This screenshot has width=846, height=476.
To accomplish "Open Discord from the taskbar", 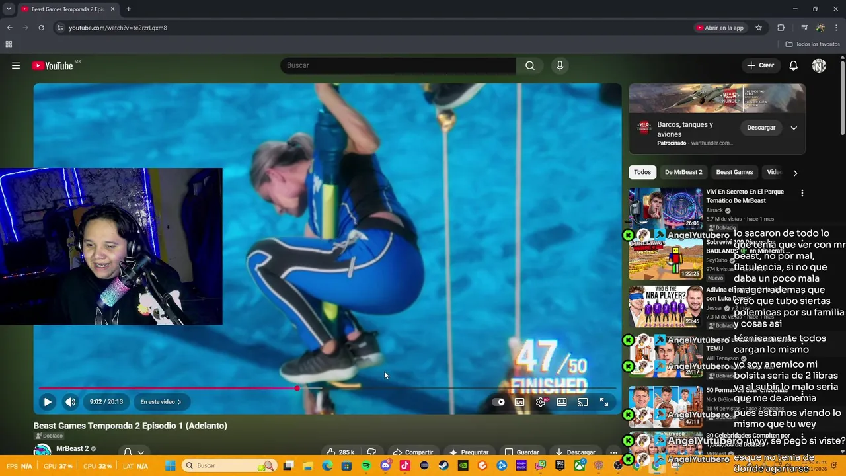I will [x=385, y=465].
